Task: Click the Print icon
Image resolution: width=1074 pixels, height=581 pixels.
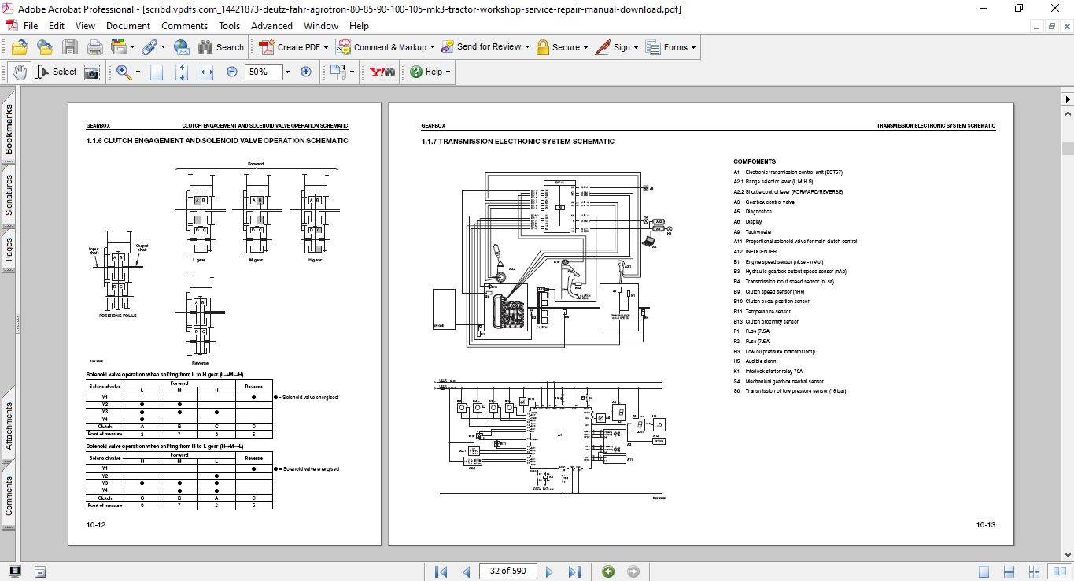Action: pyautogui.click(x=95, y=47)
